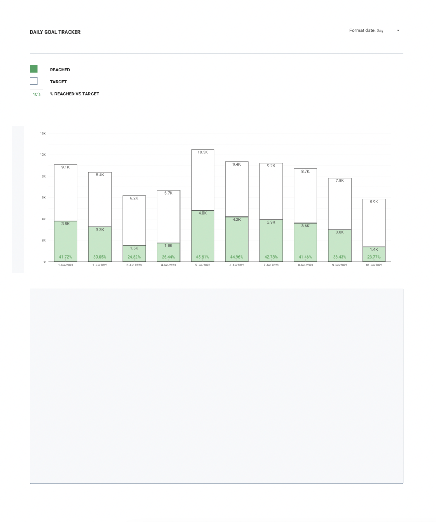Viewport: 436px width, 522px height.
Task: Click the 4.8K reached bar for 5 Jun
Action: (202, 235)
